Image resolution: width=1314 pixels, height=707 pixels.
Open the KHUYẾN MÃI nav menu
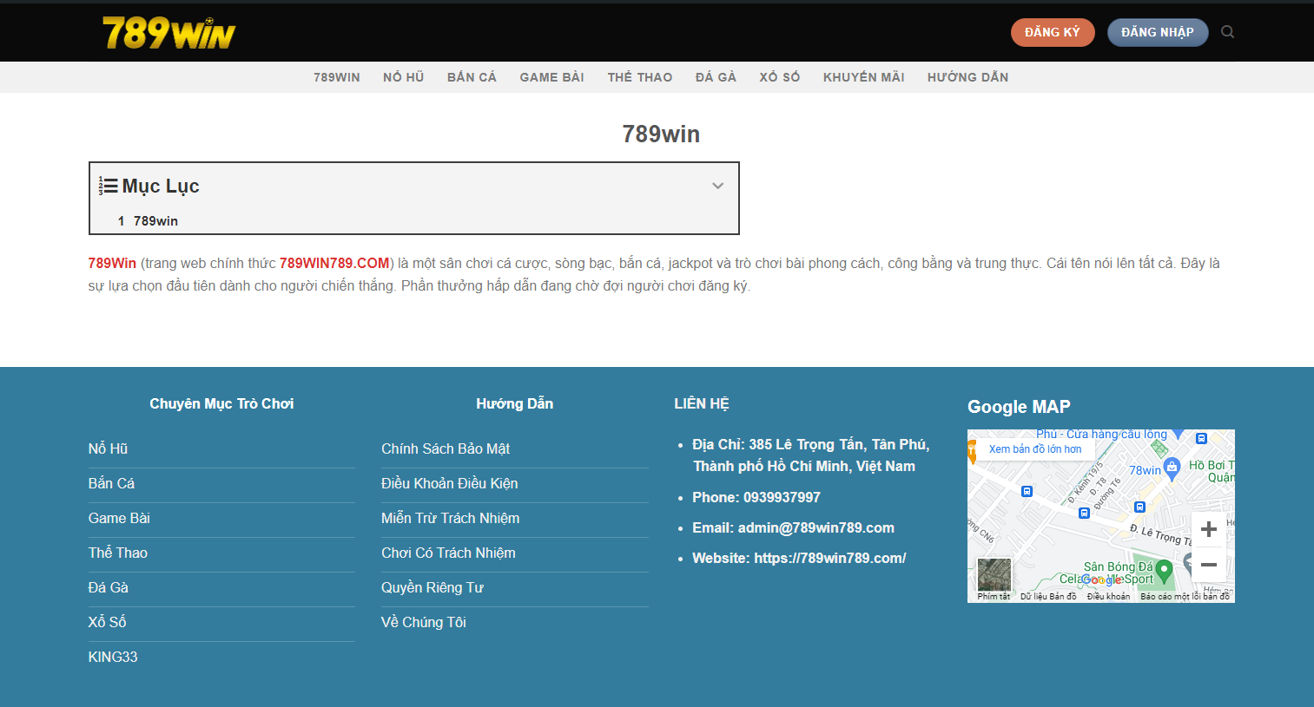(864, 77)
